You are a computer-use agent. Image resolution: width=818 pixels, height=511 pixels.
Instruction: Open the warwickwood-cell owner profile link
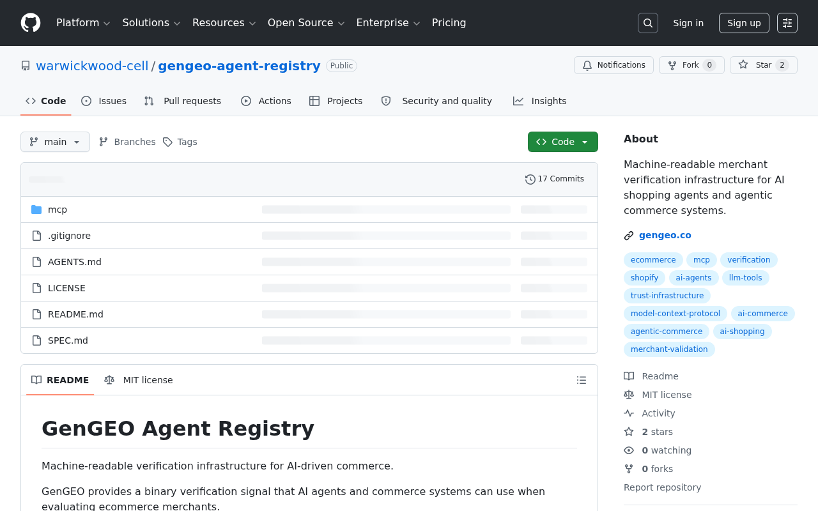tap(92, 66)
